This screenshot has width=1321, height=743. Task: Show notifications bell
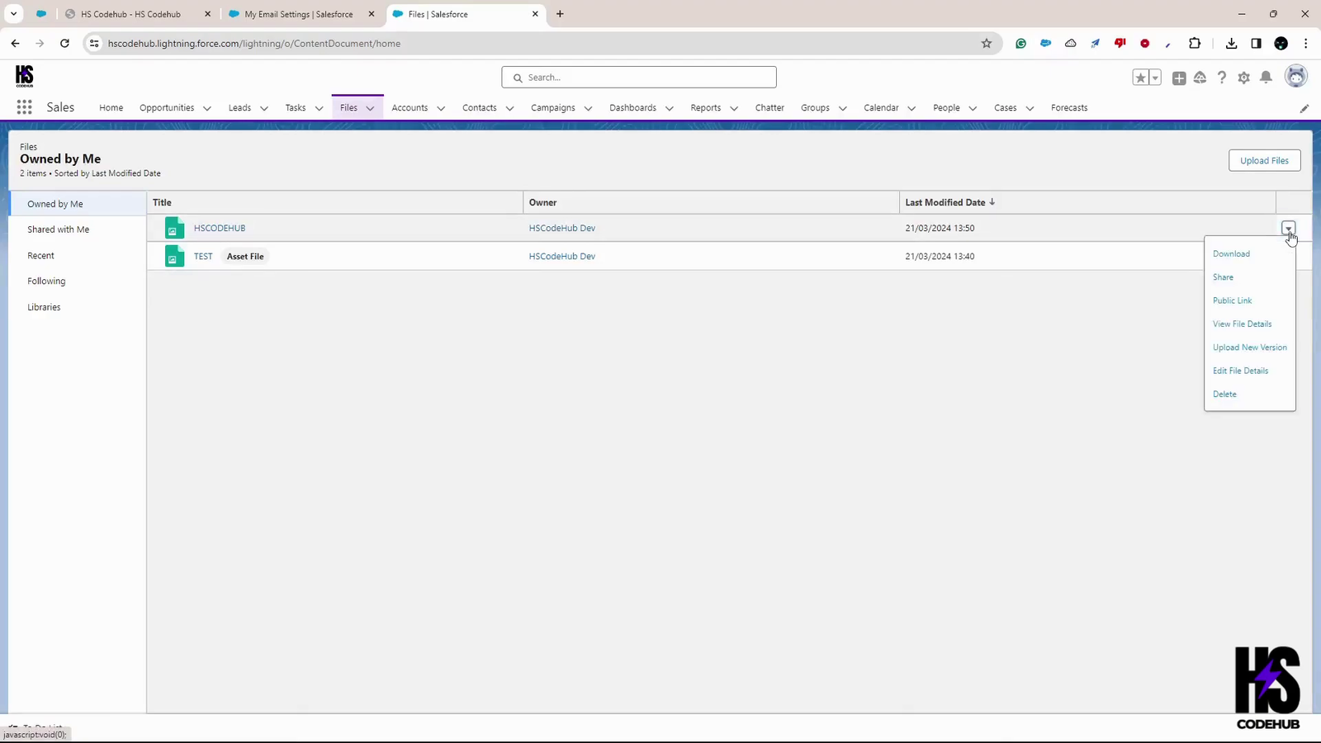(1266, 78)
